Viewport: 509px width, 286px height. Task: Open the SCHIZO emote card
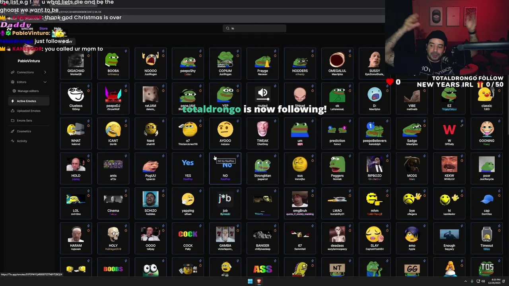tap(151, 203)
